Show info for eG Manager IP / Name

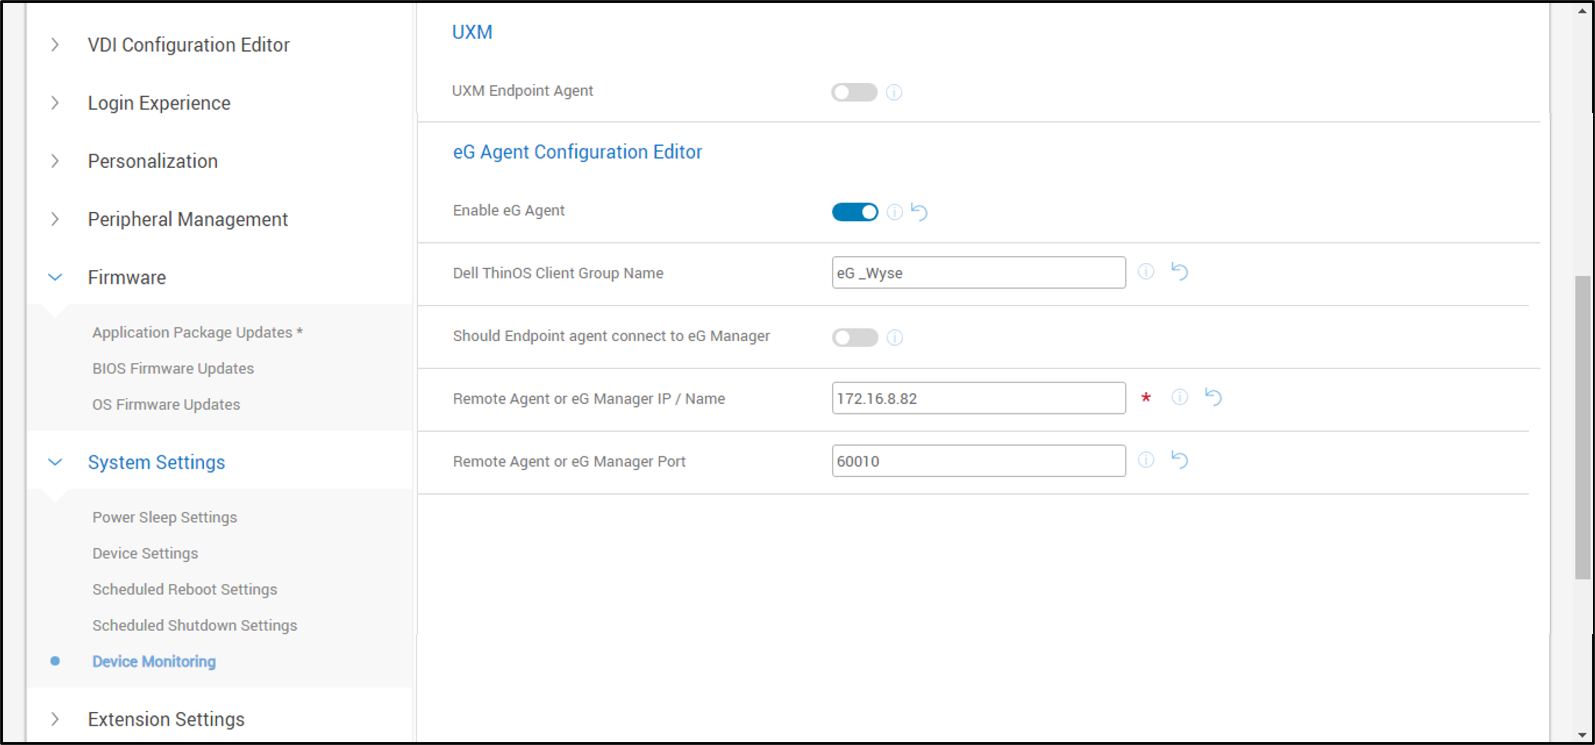1179,397
